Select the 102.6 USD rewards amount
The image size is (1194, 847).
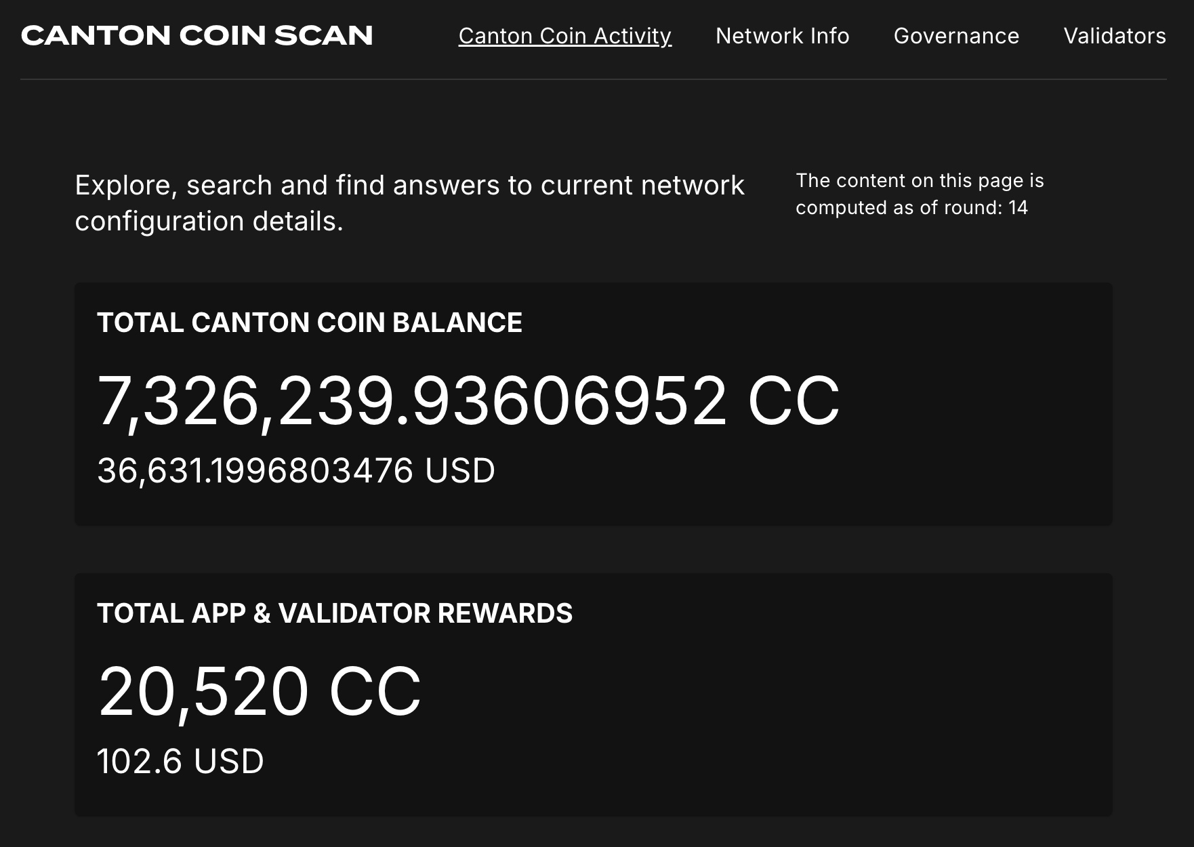180,760
